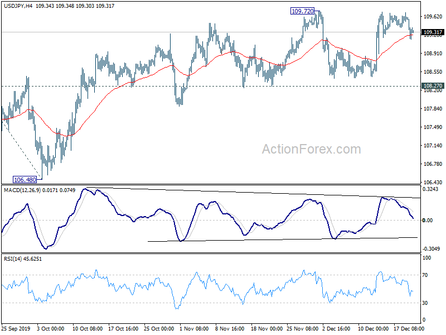Click the 109.720 high price label
The image size is (446, 335).
pyautogui.click(x=302, y=11)
